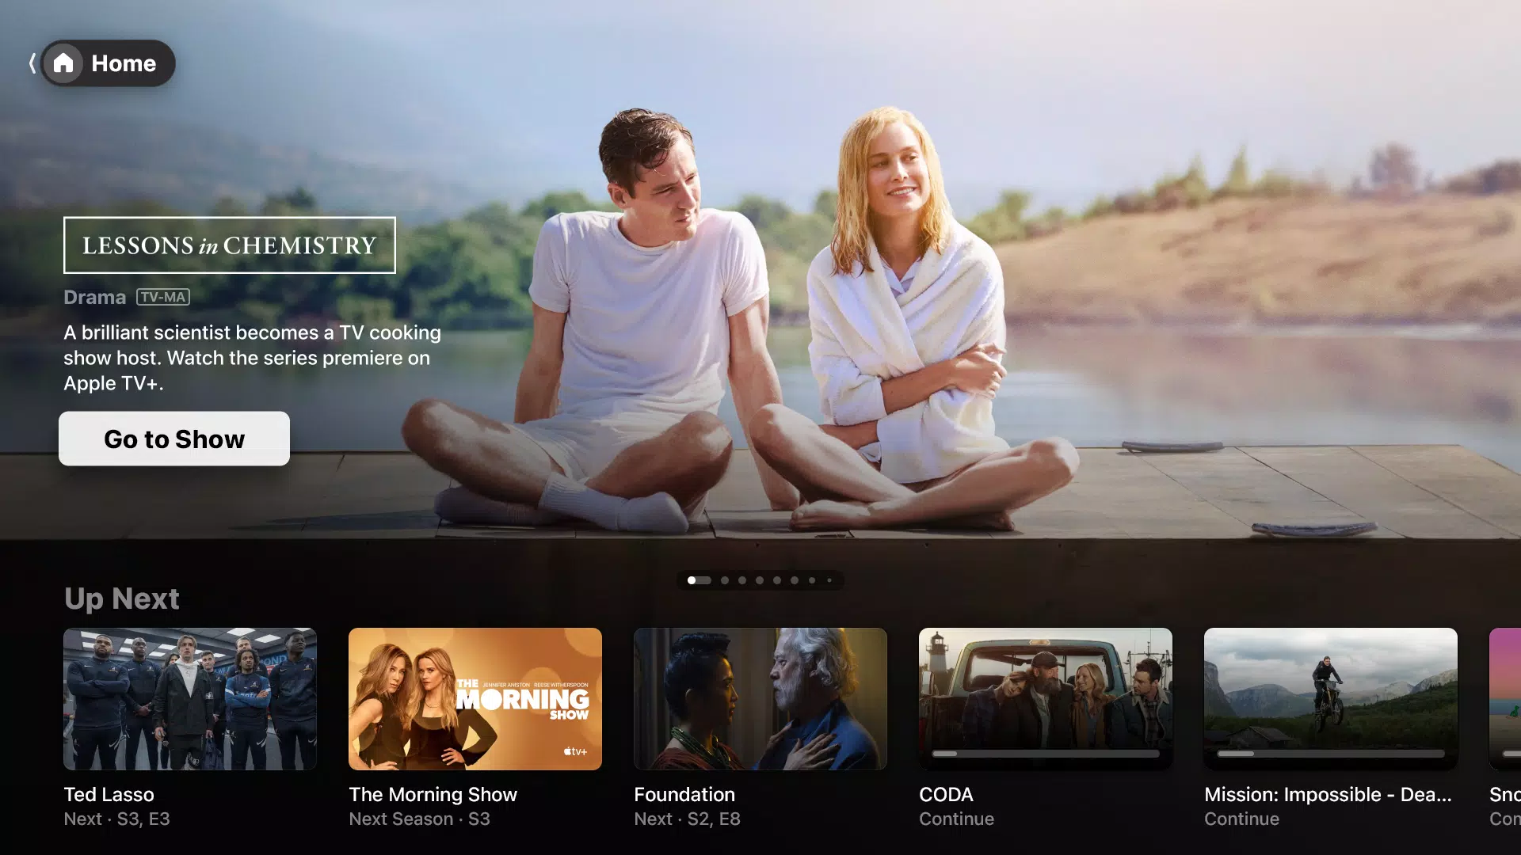Click the Up Next section label
The height and width of the screenshot is (855, 1521).
[121, 597]
